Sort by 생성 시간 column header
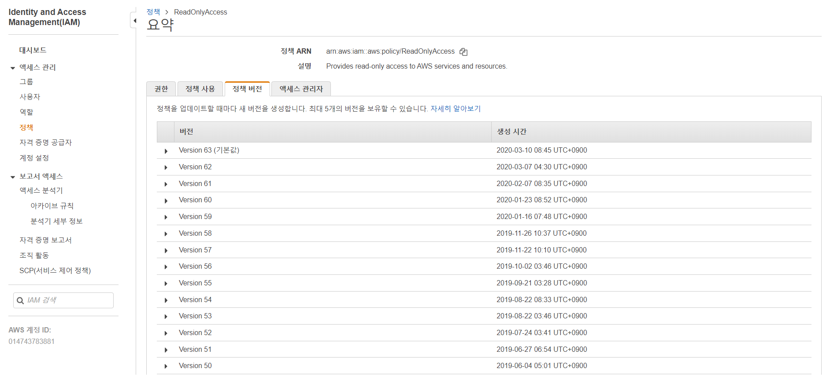 pyautogui.click(x=511, y=131)
